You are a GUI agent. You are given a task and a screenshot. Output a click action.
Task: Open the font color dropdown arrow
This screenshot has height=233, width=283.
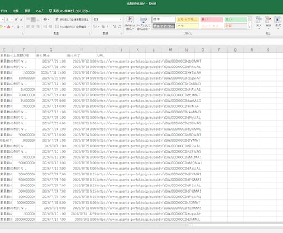tap(12, 26)
